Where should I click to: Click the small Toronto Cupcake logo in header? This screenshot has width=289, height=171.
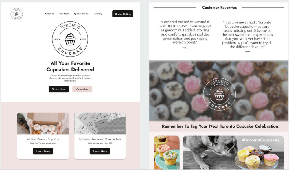pos(17,14)
